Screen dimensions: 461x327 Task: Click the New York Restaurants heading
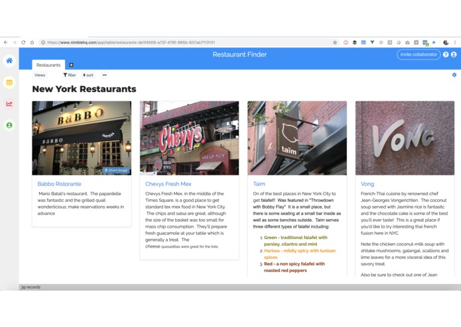pos(84,89)
